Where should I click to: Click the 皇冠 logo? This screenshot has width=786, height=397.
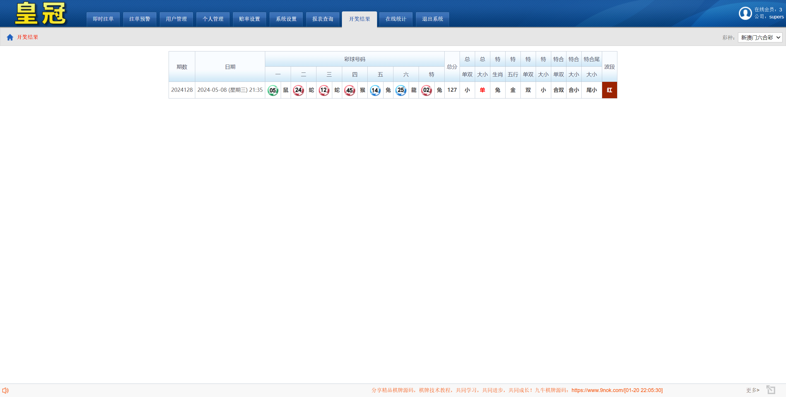(x=41, y=13)
